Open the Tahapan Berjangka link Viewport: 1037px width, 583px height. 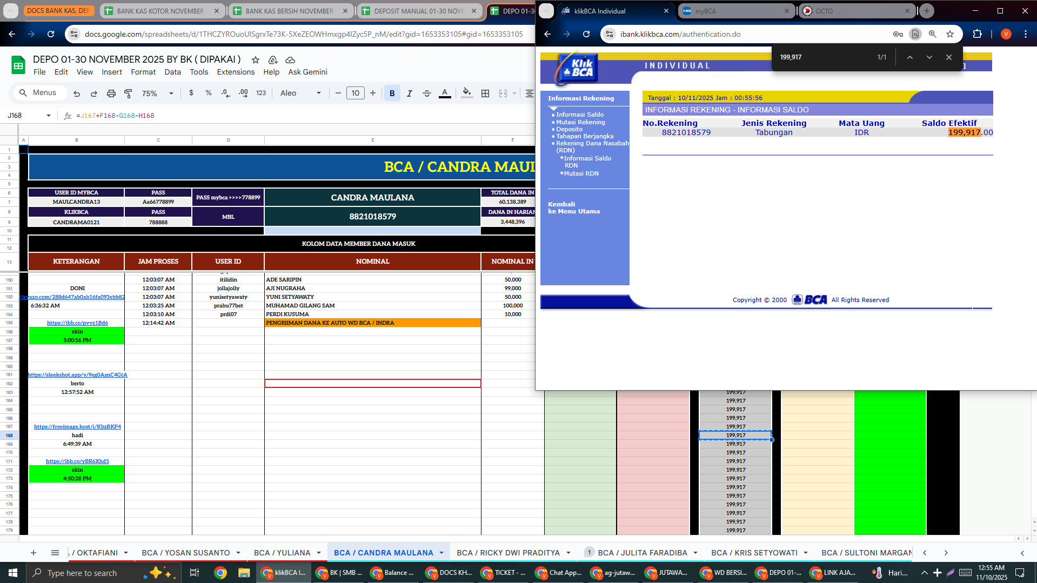[585, 136]
